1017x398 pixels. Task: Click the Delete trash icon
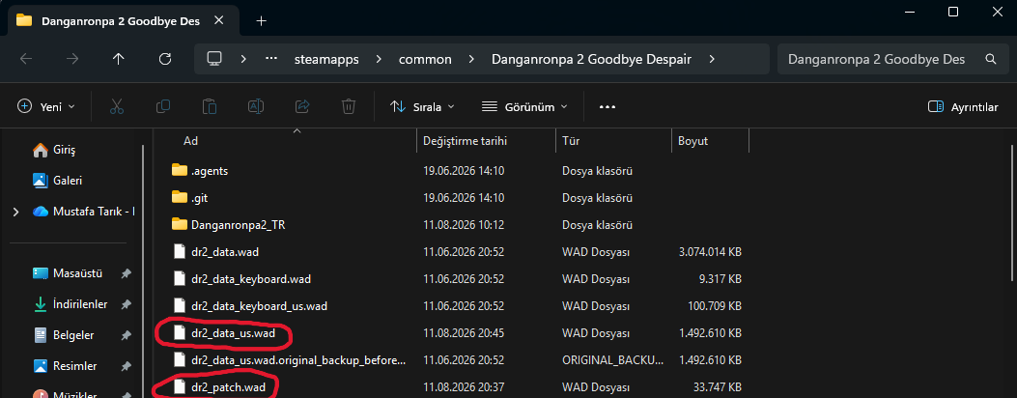tap(349, 106)
